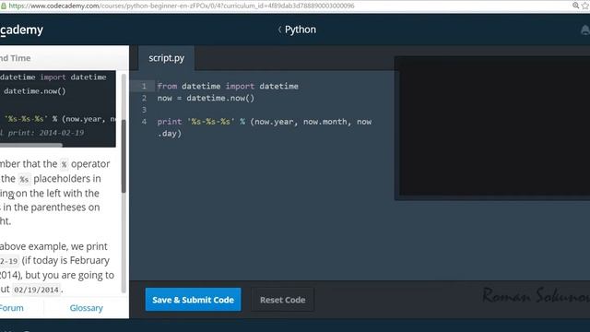The height and width of the screenshot is (332, 590).
Task: Click line number 1 in the gutter
Action: [144, 86]
